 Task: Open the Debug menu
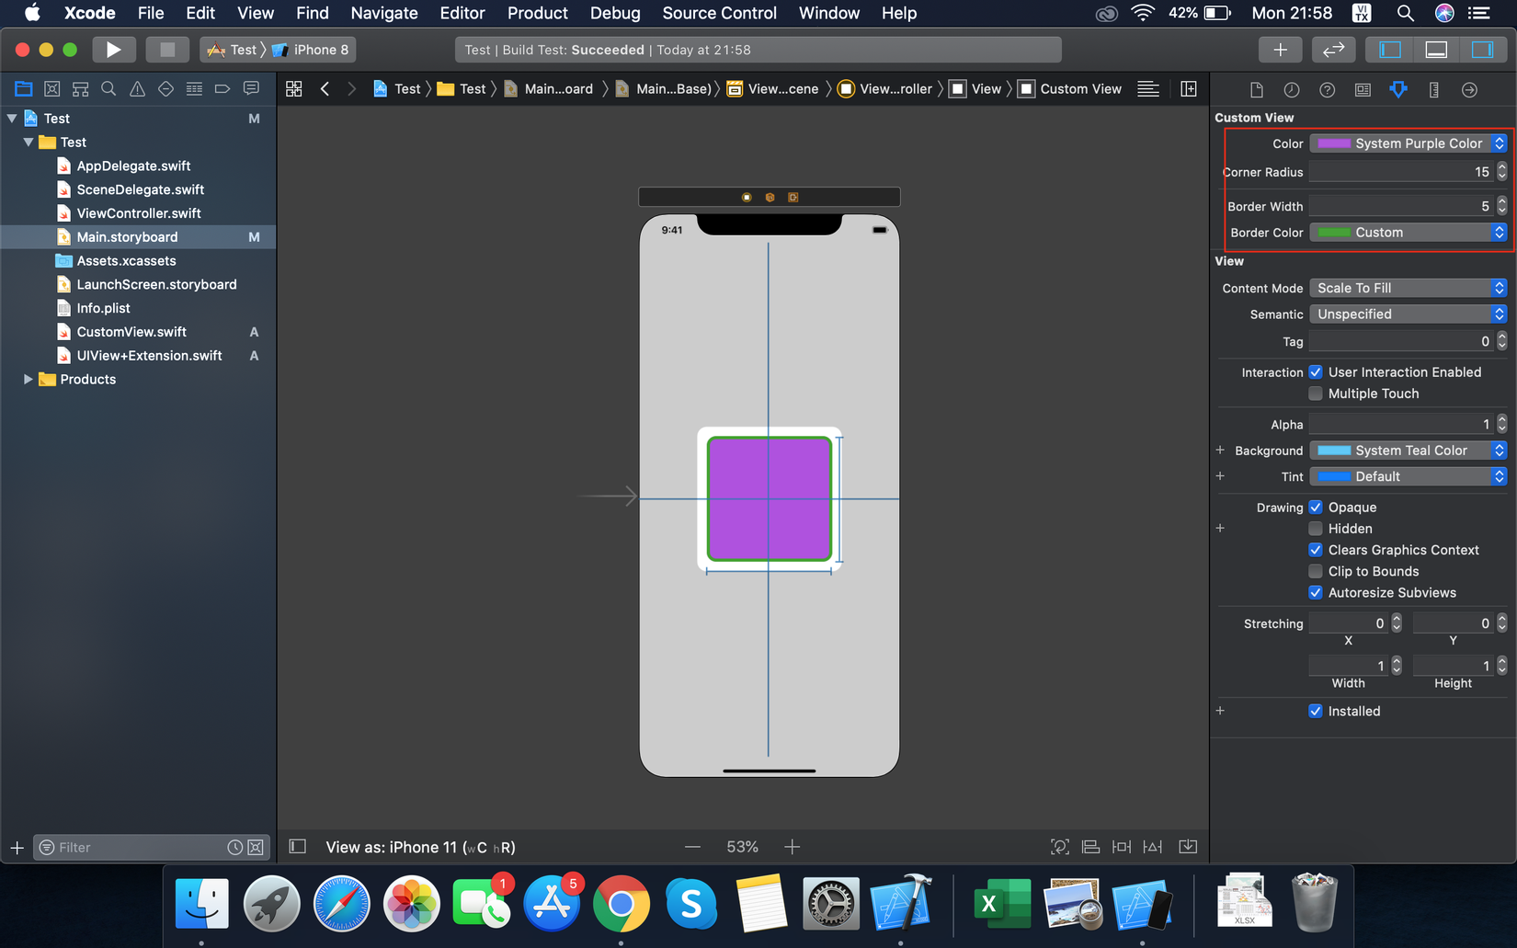614,13
